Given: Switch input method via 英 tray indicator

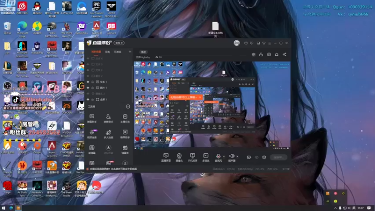Looking at the screenshot, I should [x=354, y=208].
